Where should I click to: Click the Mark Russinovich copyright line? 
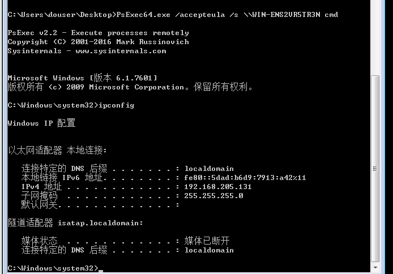tap(99, 42)
